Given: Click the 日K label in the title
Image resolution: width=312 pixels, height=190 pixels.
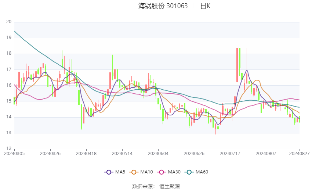Looking at the screenshot, I should point(205,6).
